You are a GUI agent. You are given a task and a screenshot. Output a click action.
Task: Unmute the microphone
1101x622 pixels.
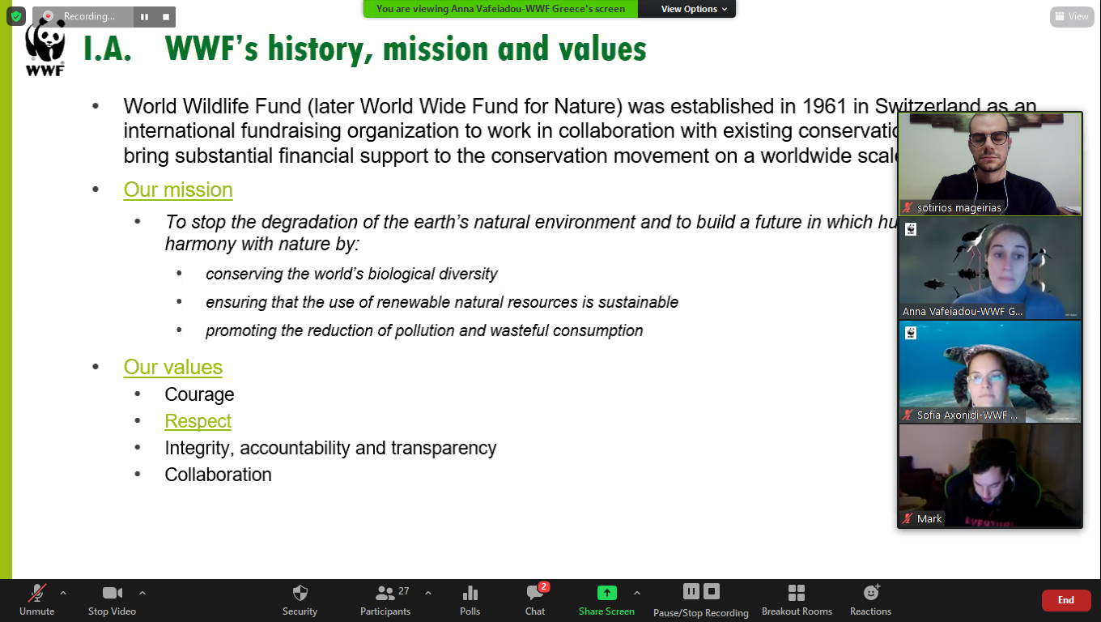(36, 594)
